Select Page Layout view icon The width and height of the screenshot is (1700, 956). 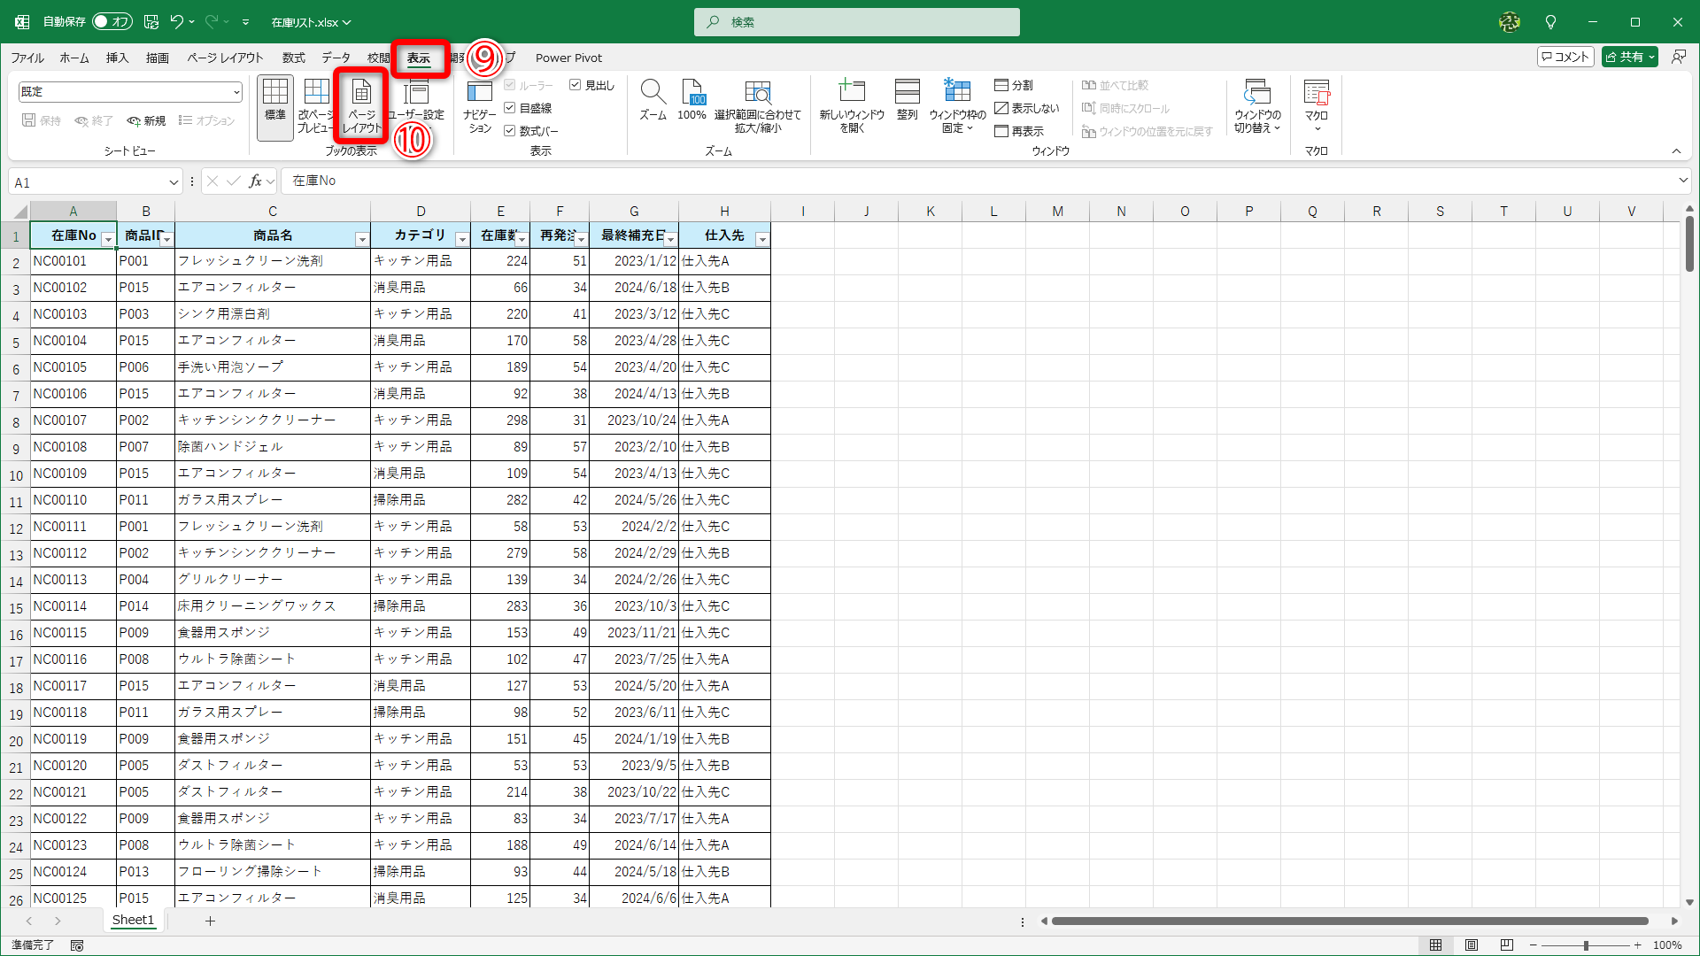coord(361,92)
